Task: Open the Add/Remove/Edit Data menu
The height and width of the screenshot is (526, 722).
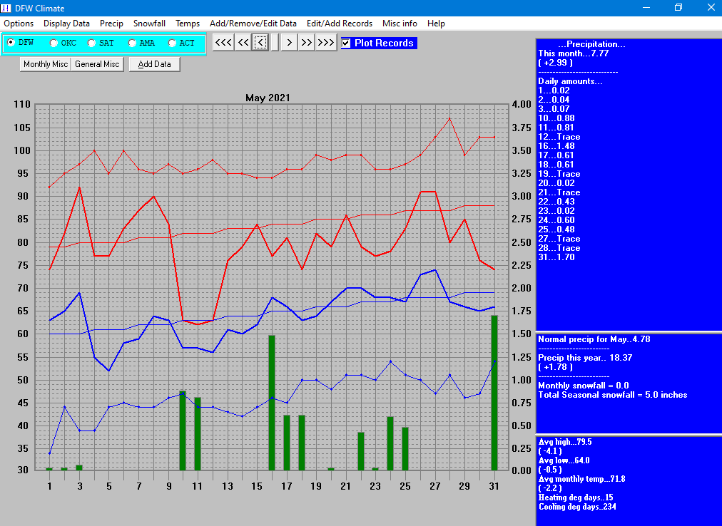Action: click(x=253, y=24)
